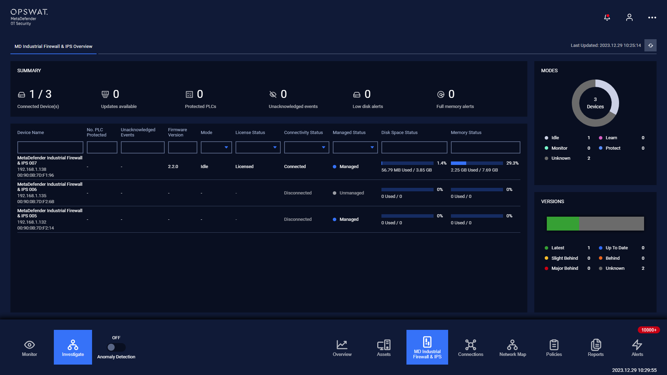Open the License Status filter dropdown

point(258,147)
